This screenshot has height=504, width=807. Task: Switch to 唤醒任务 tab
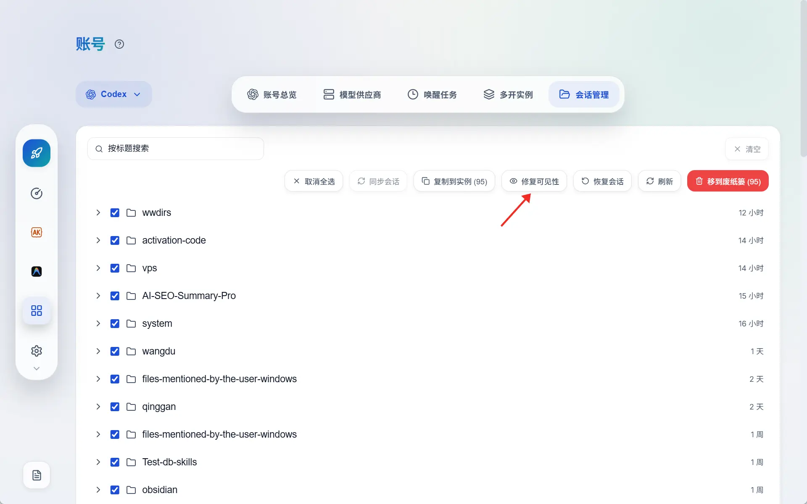[432, 94]
